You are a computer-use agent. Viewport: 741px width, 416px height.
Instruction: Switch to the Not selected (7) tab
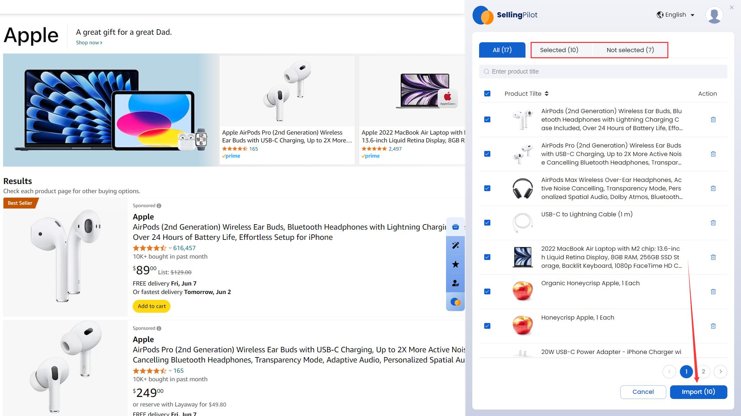tap(630, 50)
